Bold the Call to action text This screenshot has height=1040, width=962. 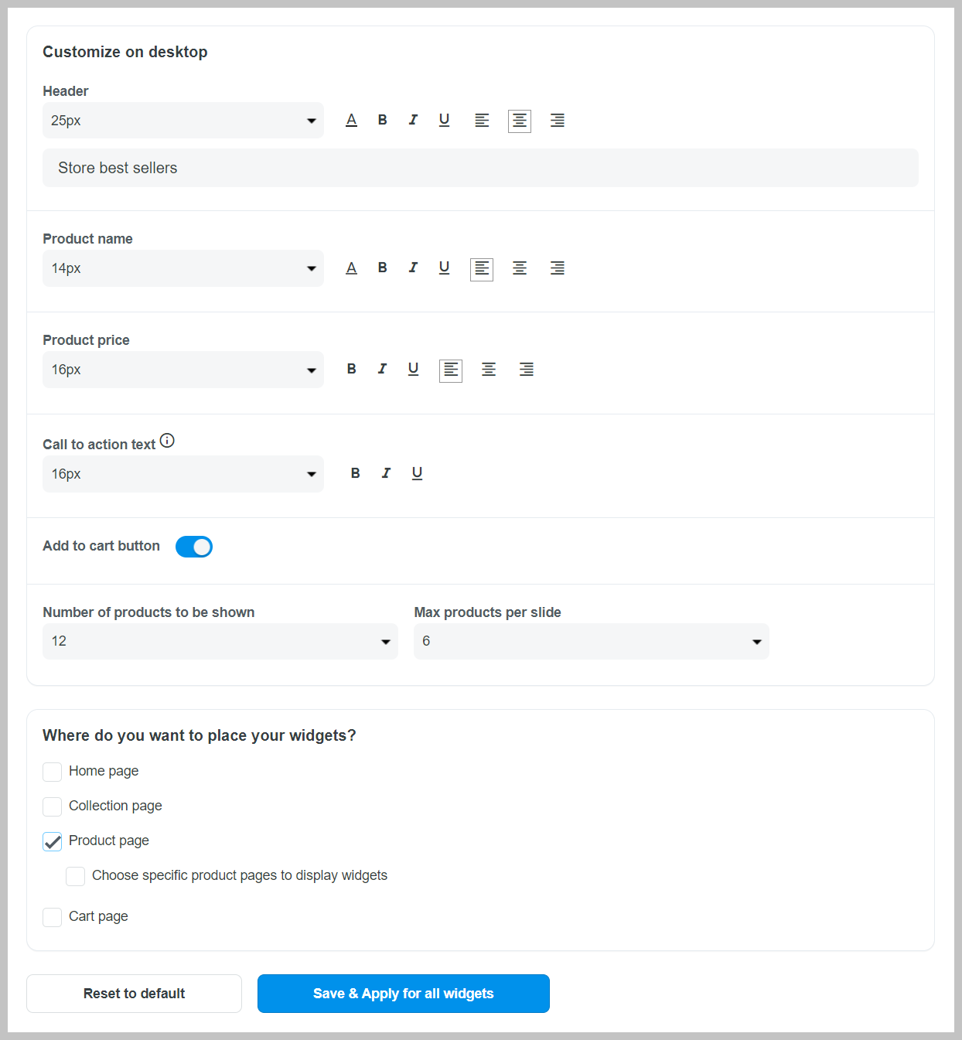point(355,473)
